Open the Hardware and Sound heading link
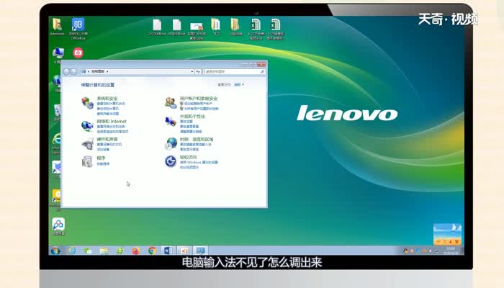The height and width of the screenshot is (288, 504). (107, 139)
